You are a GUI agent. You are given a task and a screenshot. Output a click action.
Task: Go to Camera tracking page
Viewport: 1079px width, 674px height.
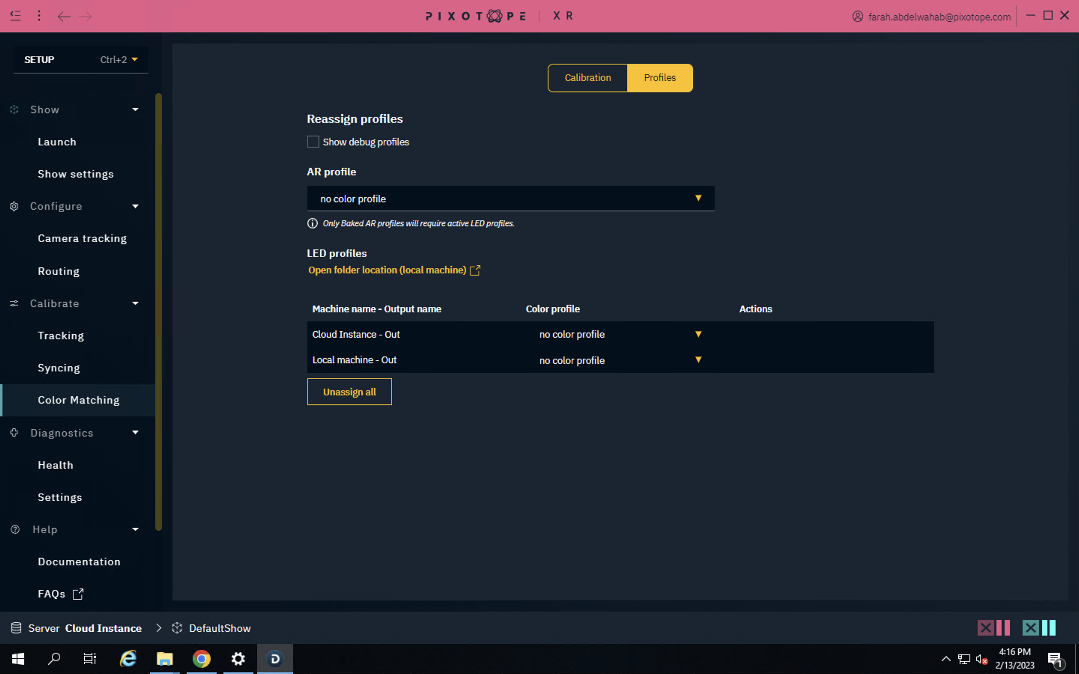tap(82, 239)
